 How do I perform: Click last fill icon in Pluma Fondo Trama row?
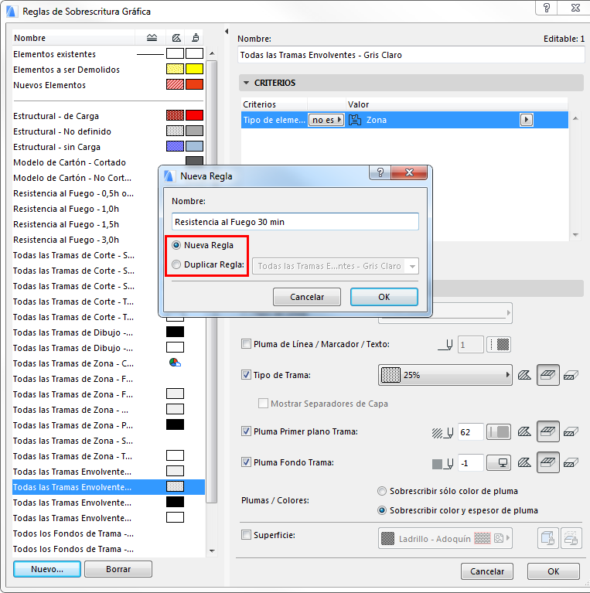coord(571,462)
